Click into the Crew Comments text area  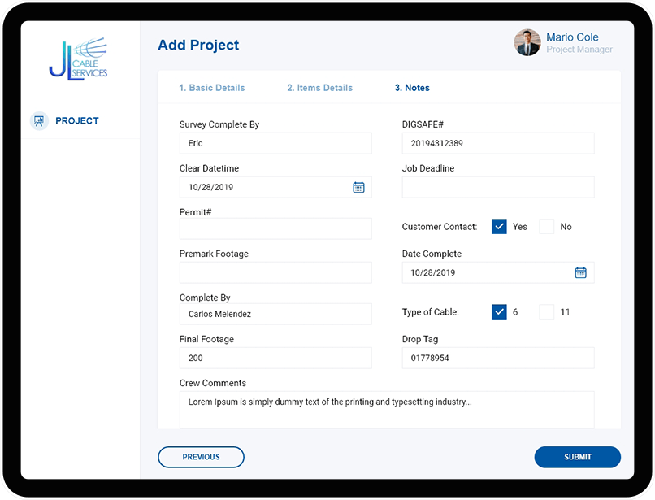[x=387, y=410]
